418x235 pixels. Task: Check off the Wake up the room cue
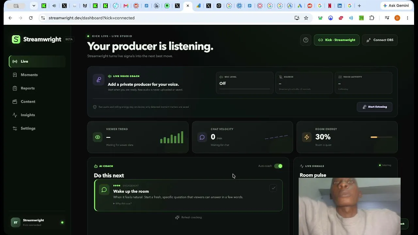tap(273, 188)
